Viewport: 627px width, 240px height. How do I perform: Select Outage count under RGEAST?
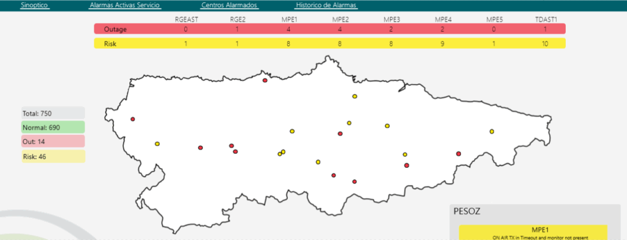coord(186,29)
